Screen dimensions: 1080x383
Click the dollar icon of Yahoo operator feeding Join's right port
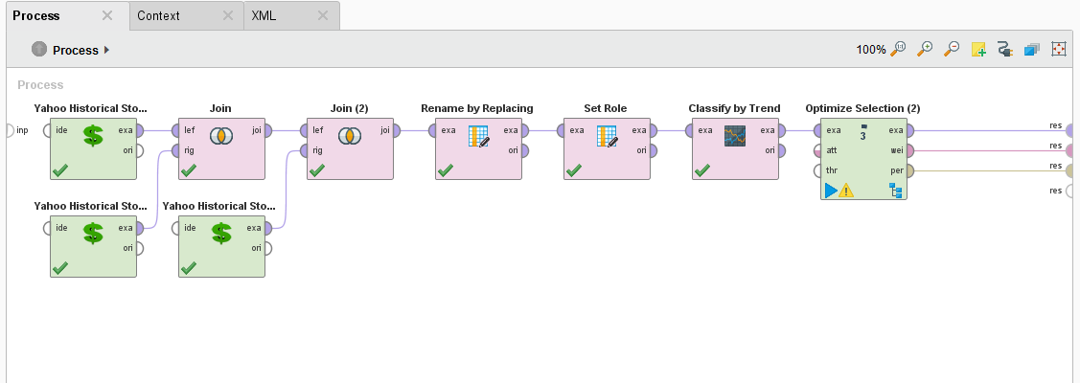(x=93, y=233)
